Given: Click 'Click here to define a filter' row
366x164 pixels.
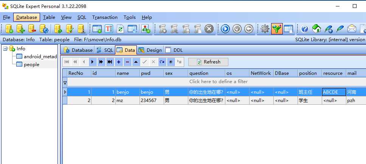Looking at the screenshot, I should 219,82.
